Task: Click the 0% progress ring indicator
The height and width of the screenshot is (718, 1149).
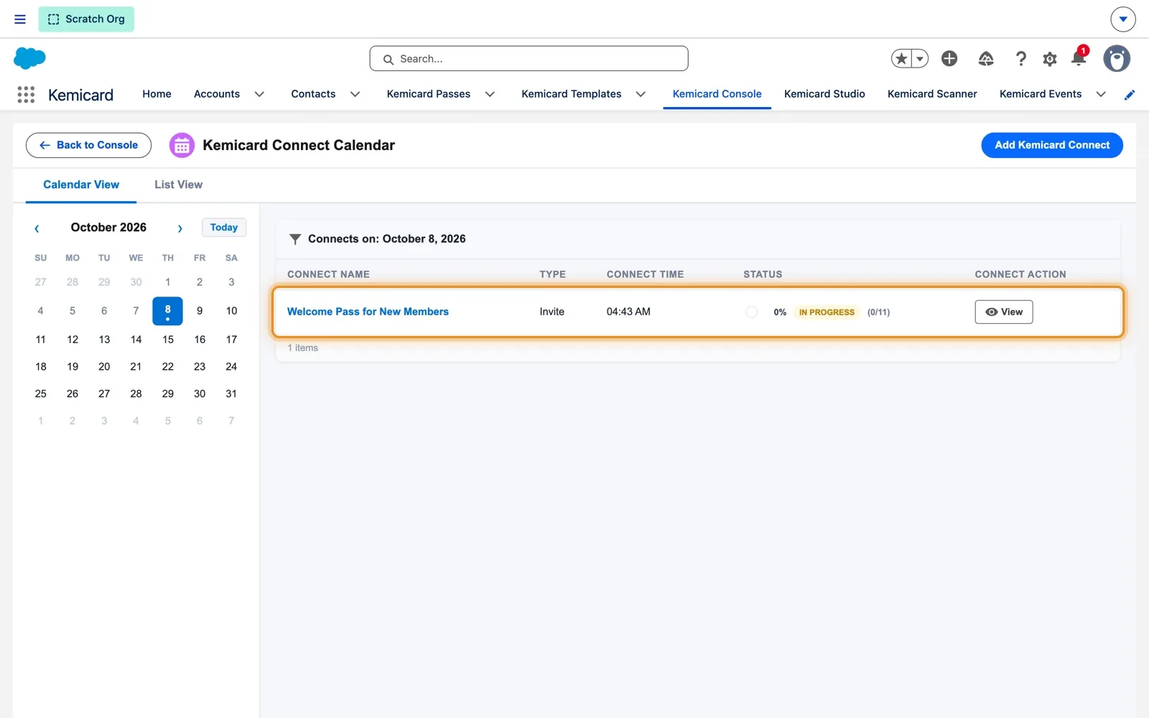Action: [752, 312]
